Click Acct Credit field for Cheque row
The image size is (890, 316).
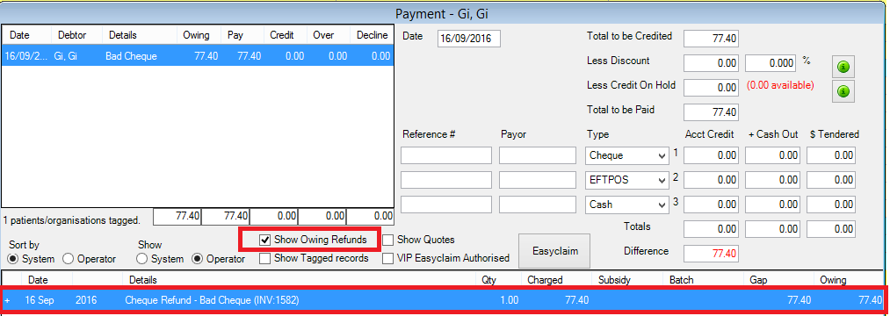[711, 155]
